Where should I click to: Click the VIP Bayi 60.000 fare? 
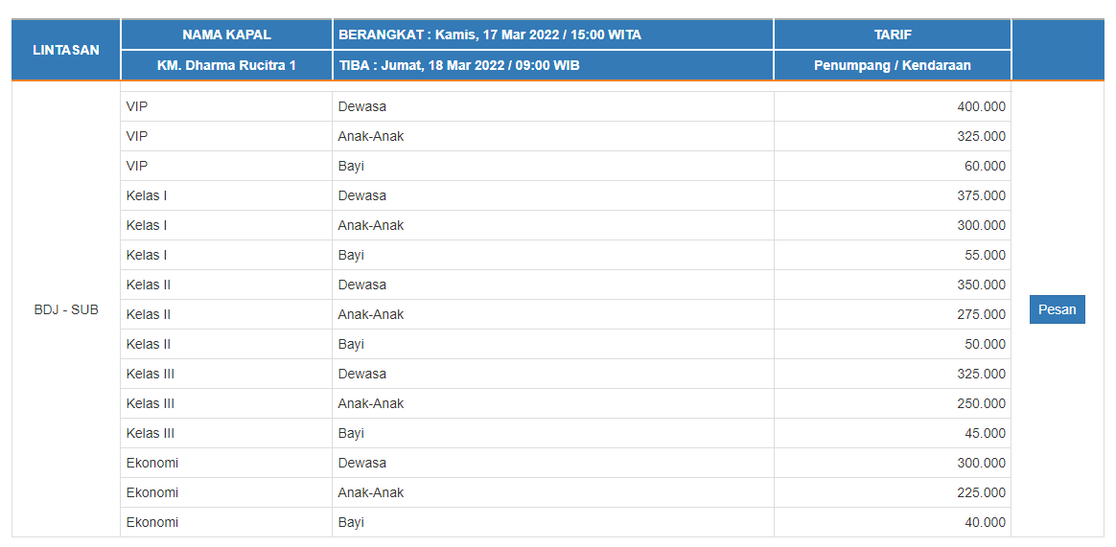tap(985, 166)
